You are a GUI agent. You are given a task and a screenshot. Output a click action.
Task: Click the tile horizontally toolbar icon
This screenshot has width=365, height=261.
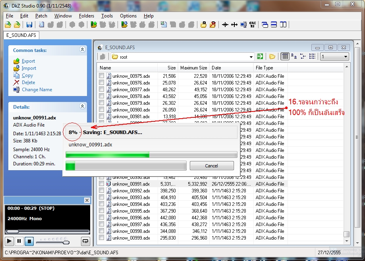click(x=274, y=25)
